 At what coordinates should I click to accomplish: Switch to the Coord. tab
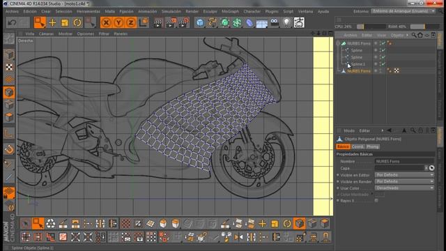pos(357,146)
